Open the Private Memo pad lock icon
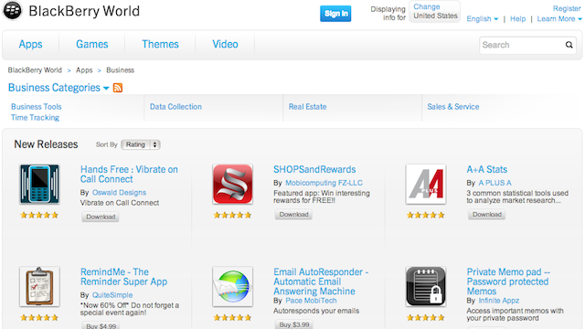Screen dimensions: 585x329 click(x=426, y=286)
